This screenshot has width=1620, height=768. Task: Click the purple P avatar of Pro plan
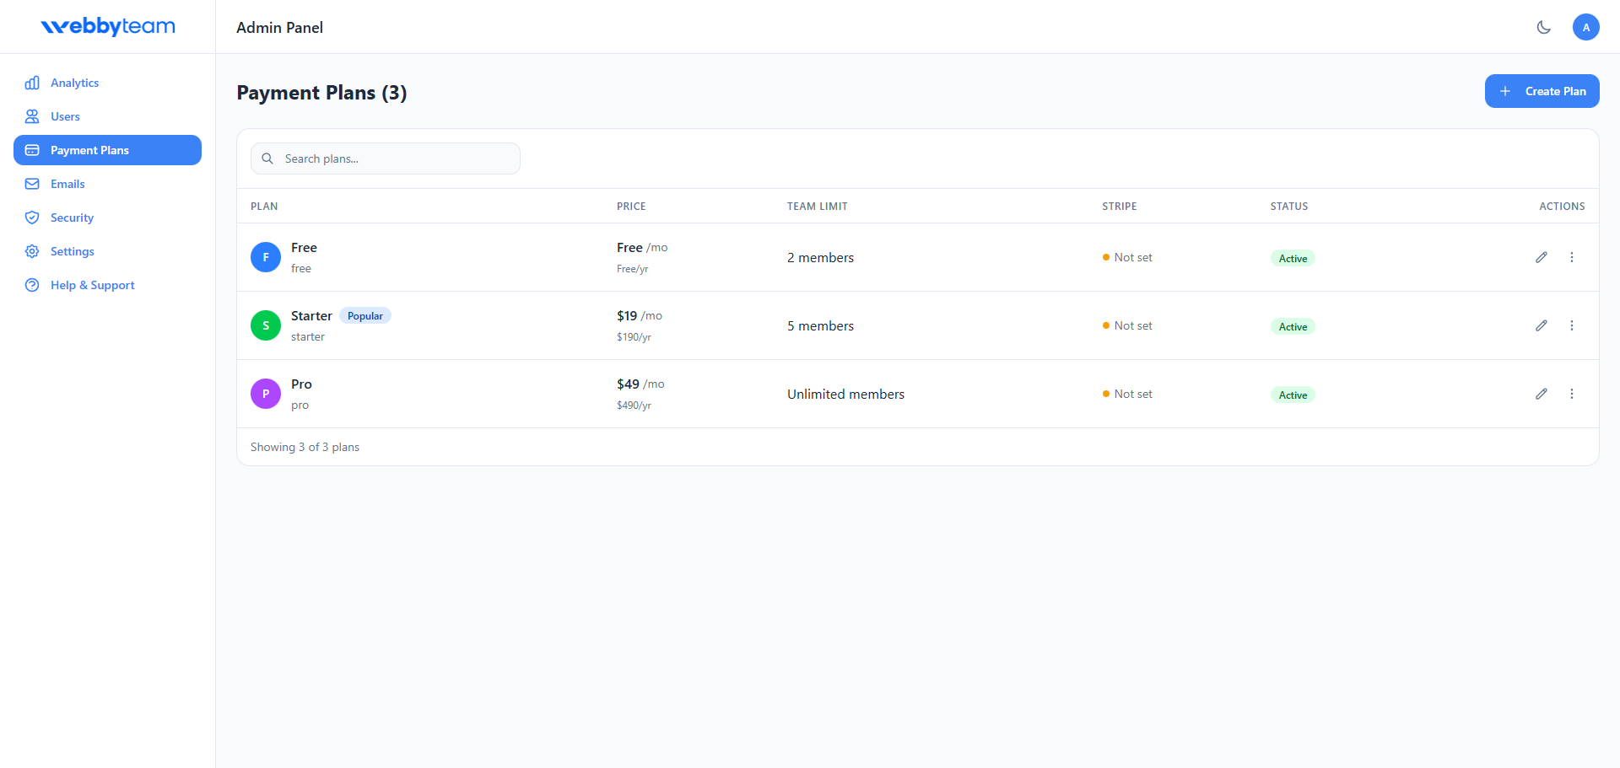click(266, 394)
